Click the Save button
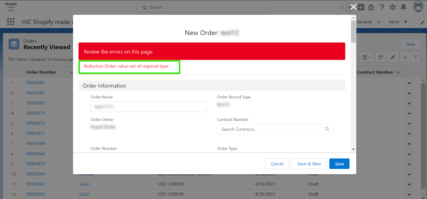The height and width of the screenshot is (199, 427). tap(339, 164)
